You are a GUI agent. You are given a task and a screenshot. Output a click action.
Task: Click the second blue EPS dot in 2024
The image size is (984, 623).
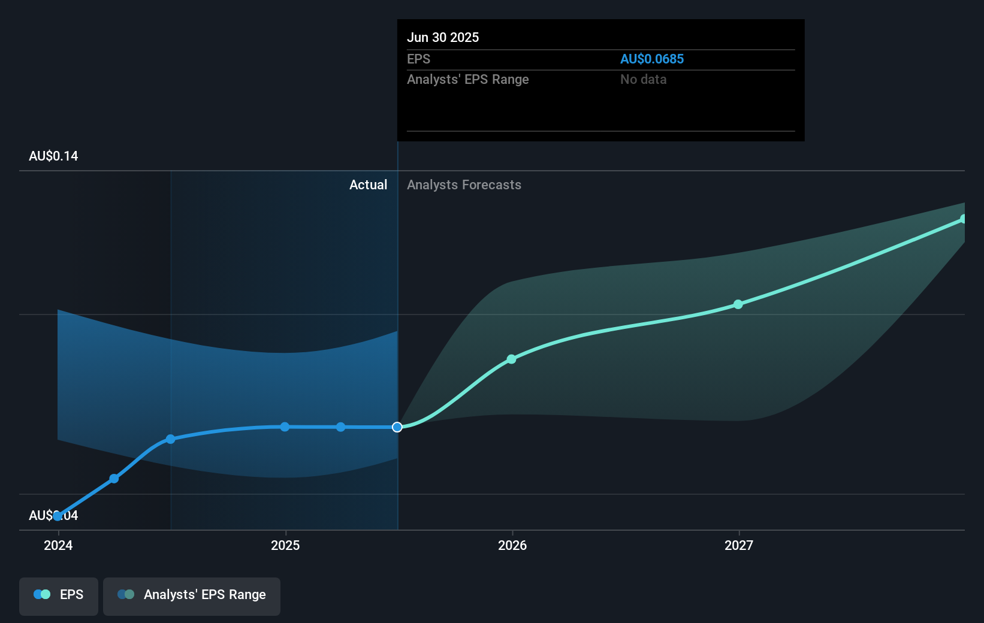[x=114, y=478]
